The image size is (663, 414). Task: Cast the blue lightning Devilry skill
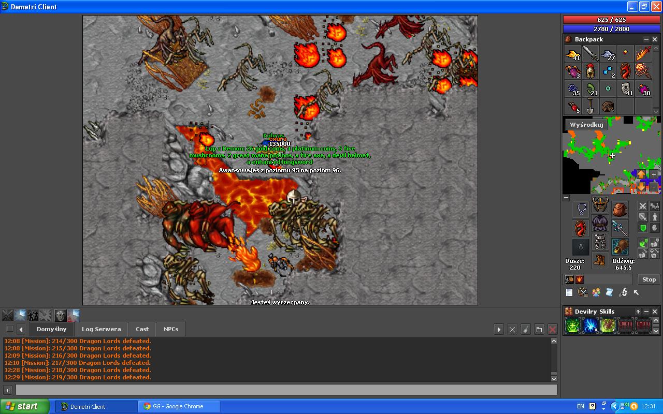590,326
